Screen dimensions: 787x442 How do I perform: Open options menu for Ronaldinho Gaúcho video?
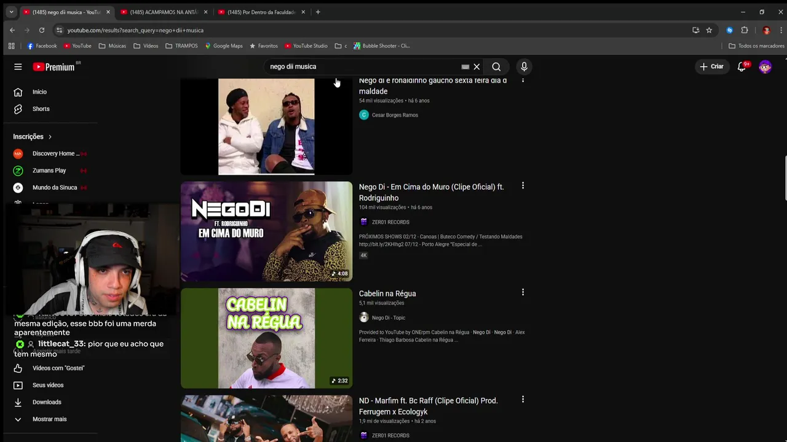point(523,80)
